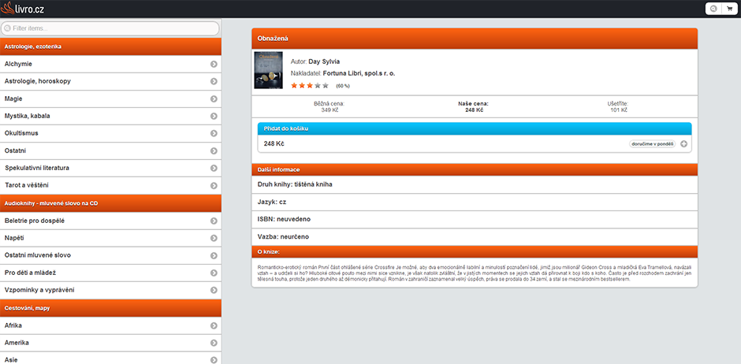741x364 pixels.
Task: Click arrow icon beside Vzpomínky a vyprávění
Action: click(x=214, y=291)
